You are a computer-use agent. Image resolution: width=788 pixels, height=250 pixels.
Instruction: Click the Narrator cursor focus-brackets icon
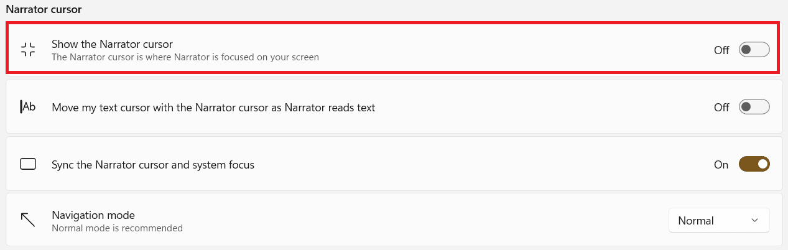(x=28, y=50)
